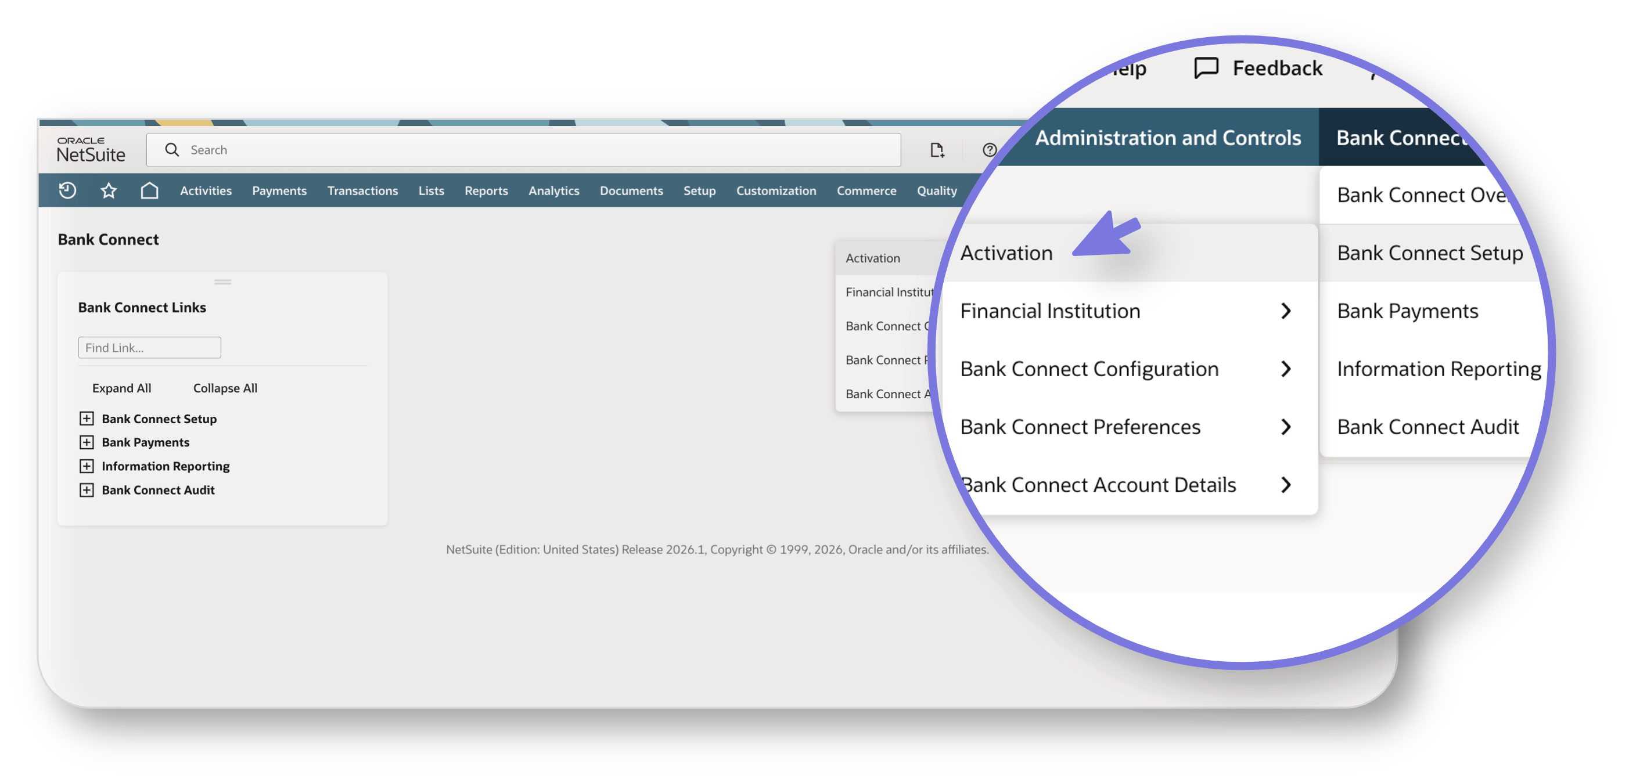Click the Find Link input field

149,348
